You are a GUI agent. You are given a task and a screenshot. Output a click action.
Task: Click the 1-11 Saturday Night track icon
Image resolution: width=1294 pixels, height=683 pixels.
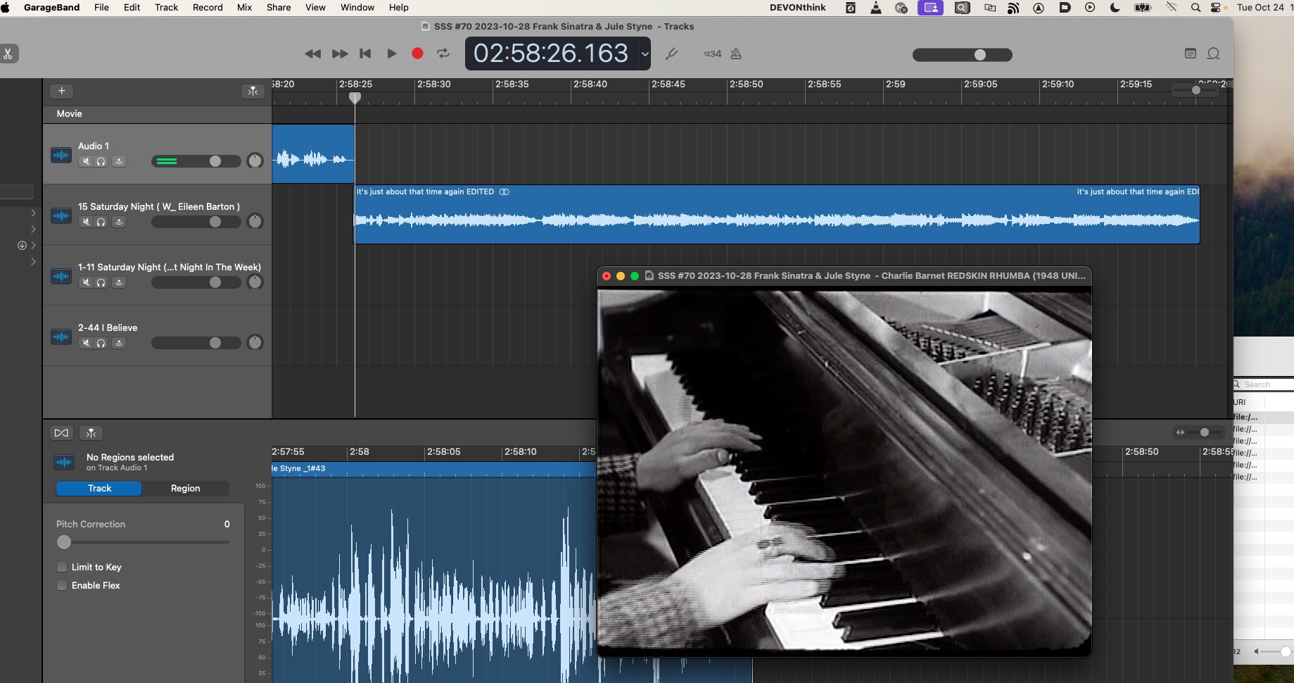[x=61, y=276]
